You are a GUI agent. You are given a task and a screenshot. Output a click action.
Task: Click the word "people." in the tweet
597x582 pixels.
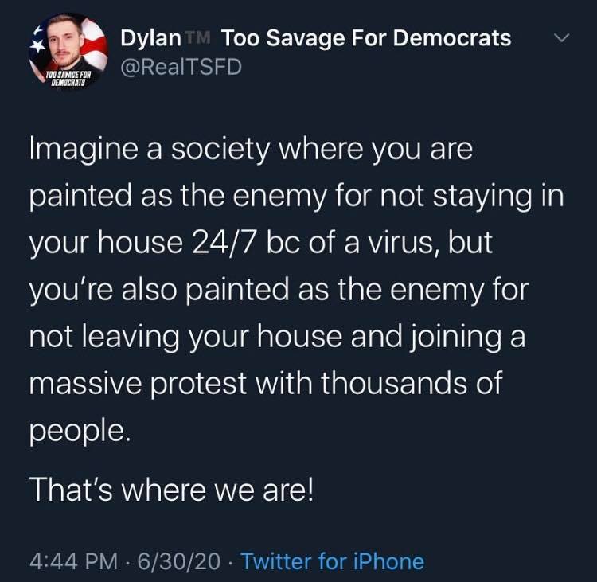(x=78, y=430)
